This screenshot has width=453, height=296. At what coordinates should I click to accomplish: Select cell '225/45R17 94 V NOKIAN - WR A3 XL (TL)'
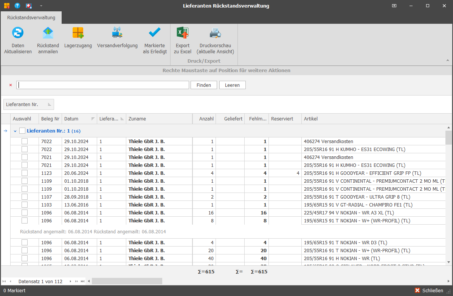[x=373, y=213]
